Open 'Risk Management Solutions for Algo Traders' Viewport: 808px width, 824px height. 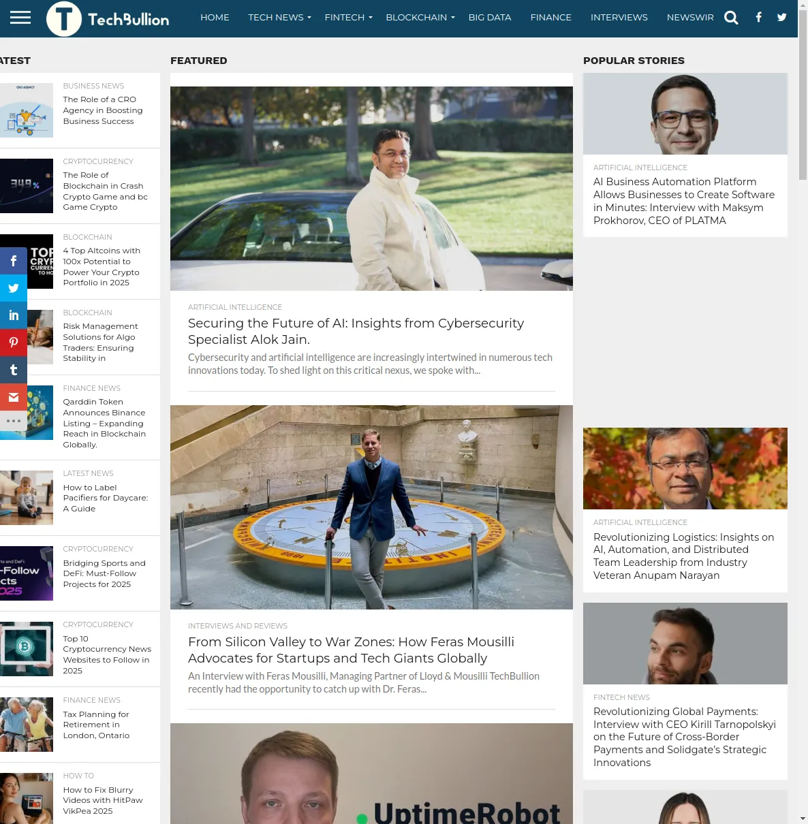tap(101, 343)
